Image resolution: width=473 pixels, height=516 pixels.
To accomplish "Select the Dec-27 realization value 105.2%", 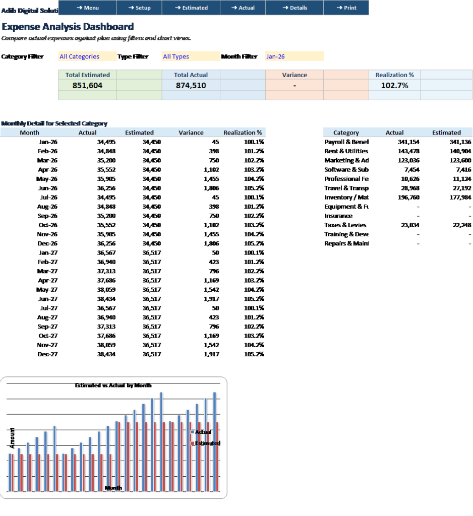I will pos(254,354).
